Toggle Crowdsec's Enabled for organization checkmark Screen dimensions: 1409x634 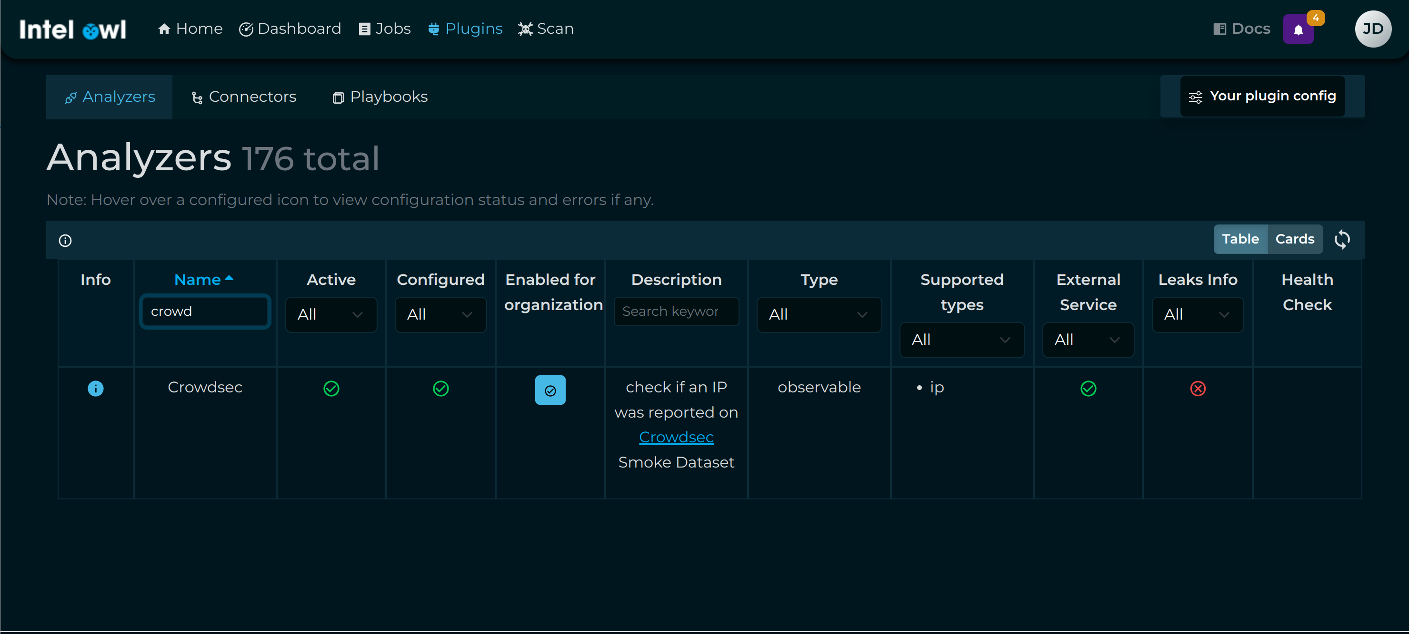click(550, 390)
